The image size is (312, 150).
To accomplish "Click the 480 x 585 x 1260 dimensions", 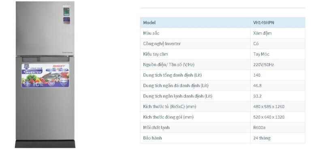I will click(x=269, y=106).
